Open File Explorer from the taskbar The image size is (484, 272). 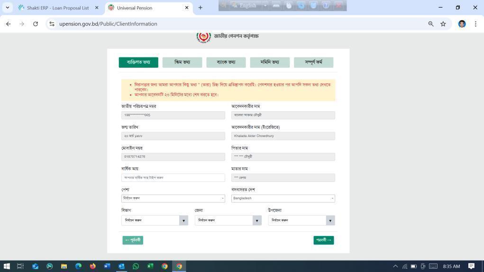coord(64,266)
